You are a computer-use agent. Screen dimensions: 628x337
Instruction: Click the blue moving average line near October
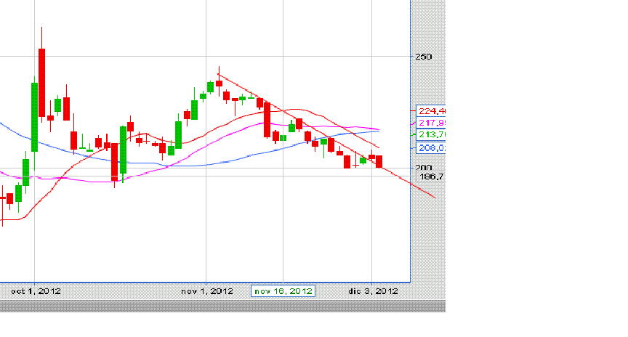[44, 142]
